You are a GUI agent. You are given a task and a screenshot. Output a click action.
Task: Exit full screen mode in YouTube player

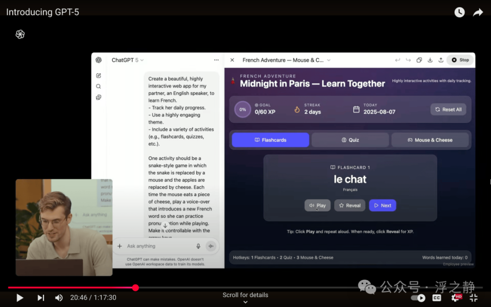point(473,297)
